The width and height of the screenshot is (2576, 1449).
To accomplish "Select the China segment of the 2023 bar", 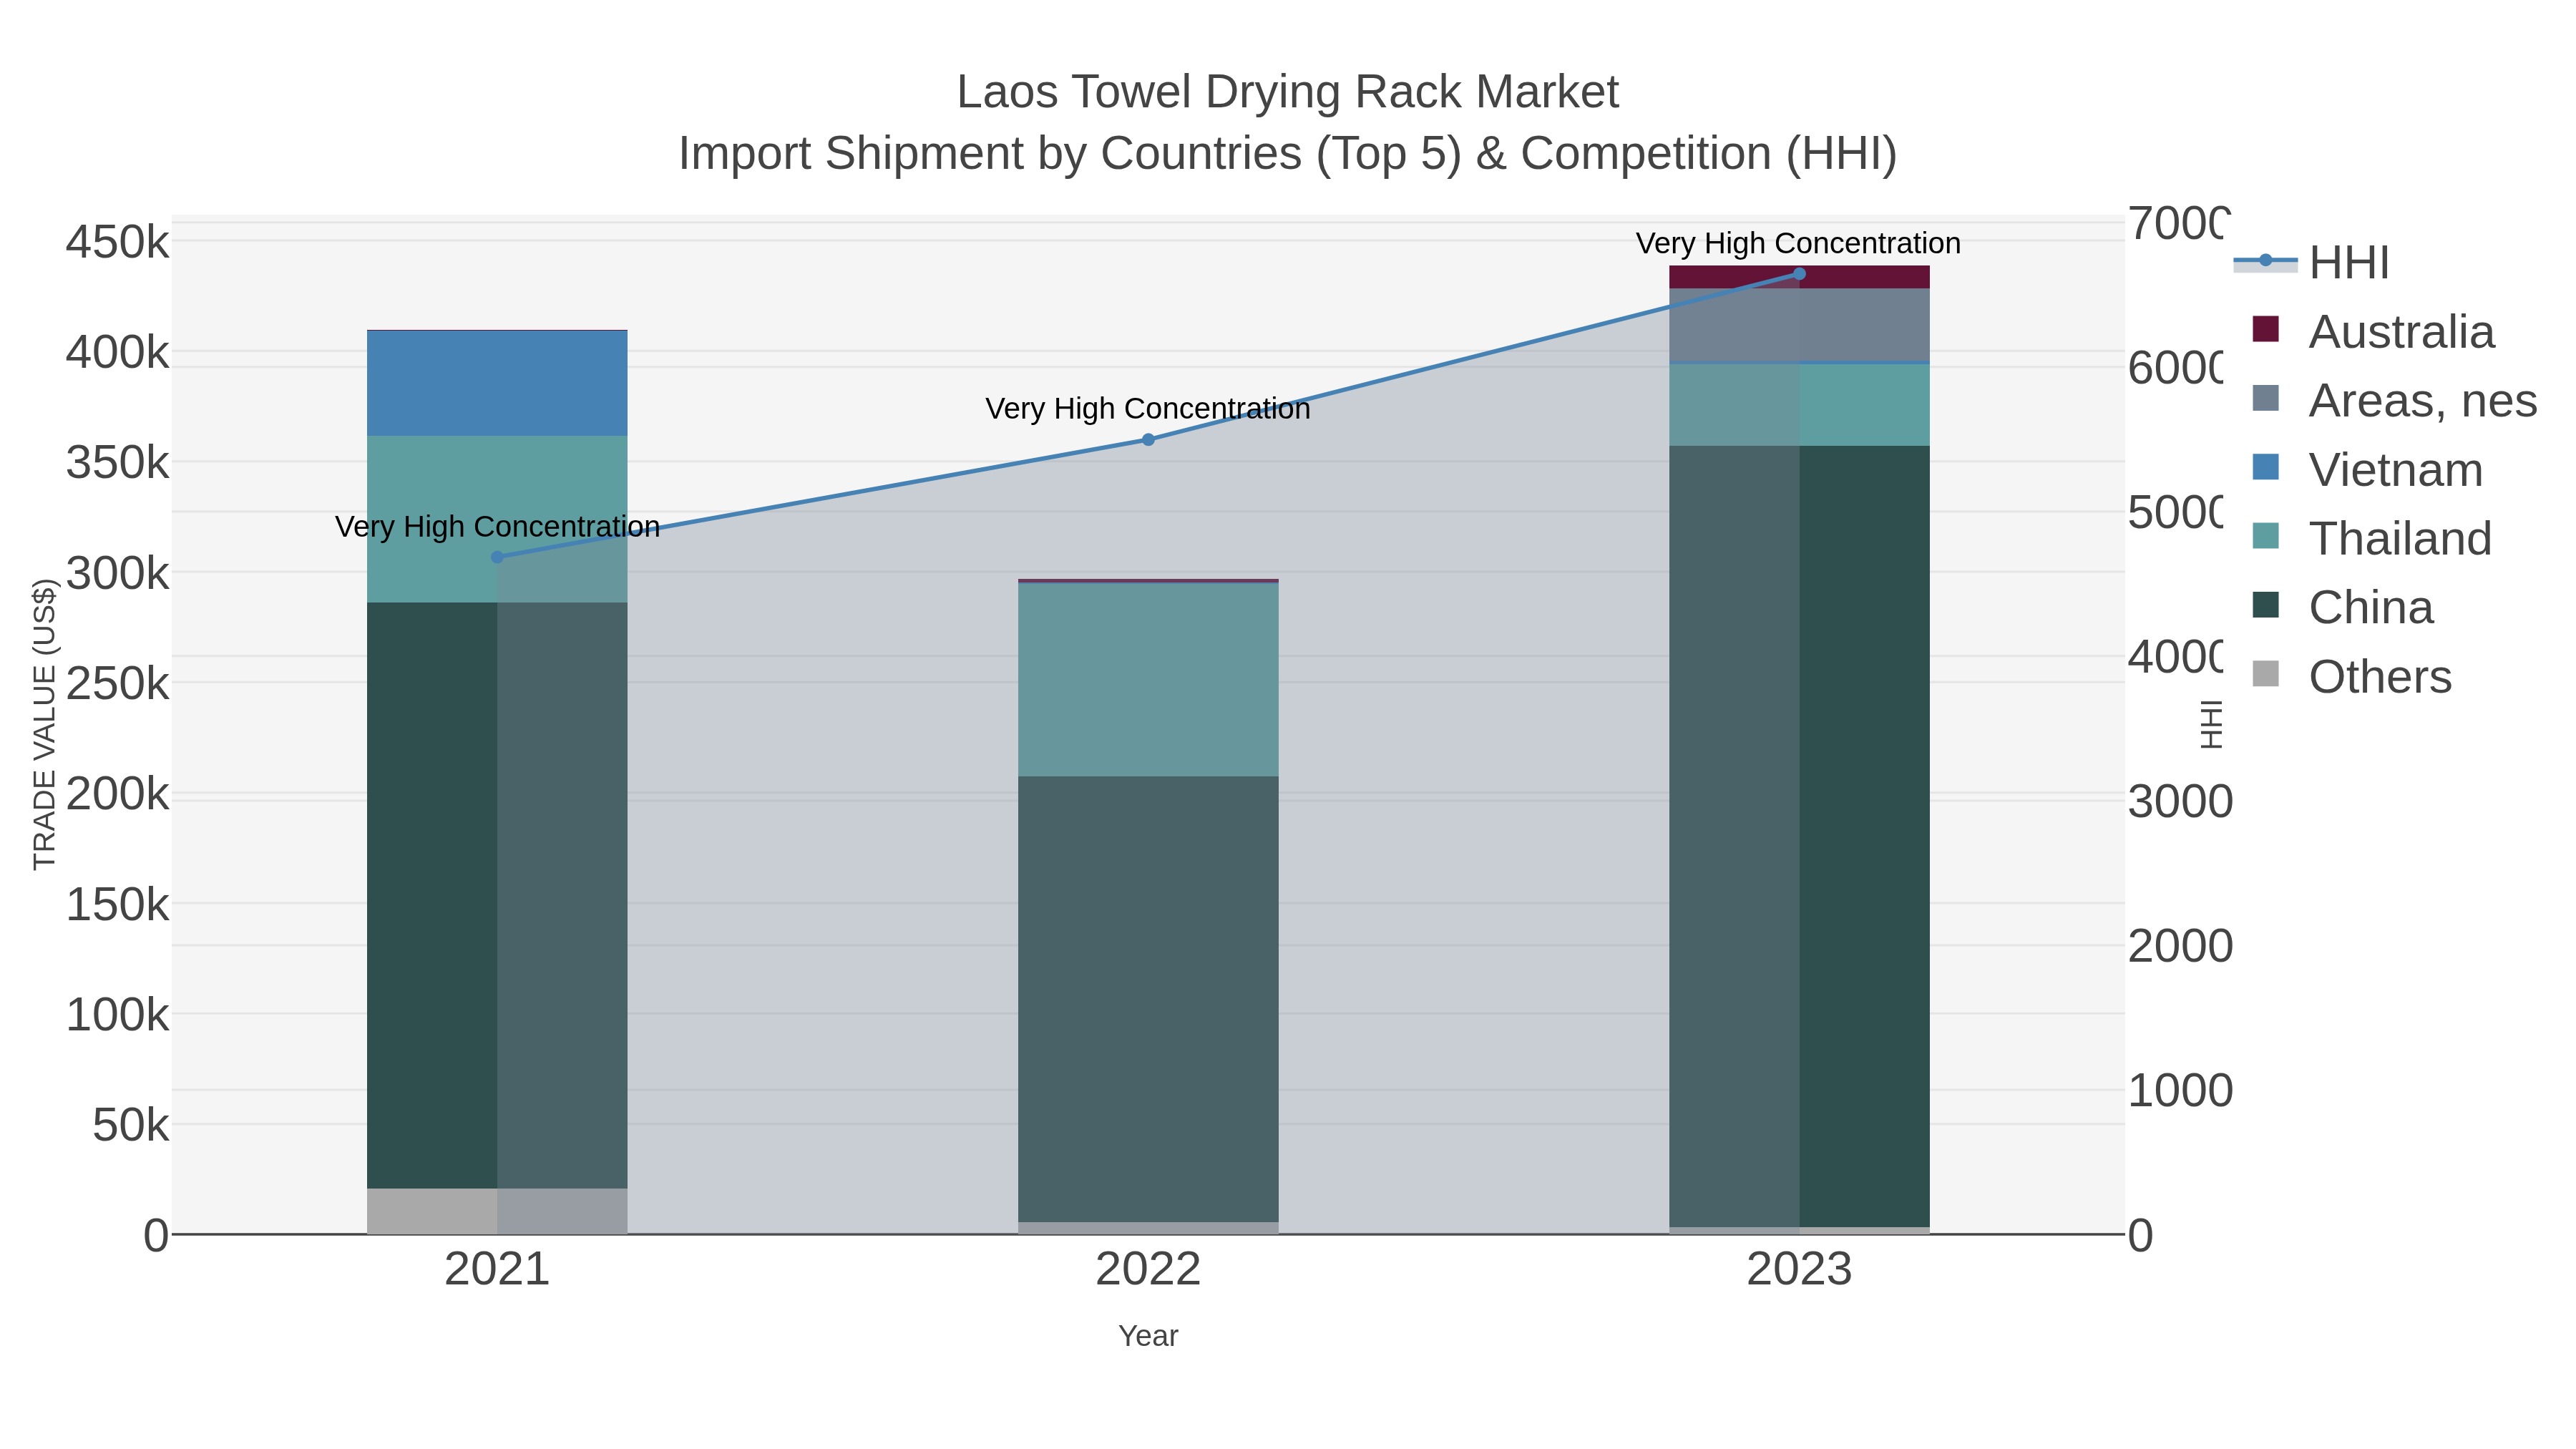I will [x=1799, y=836].
